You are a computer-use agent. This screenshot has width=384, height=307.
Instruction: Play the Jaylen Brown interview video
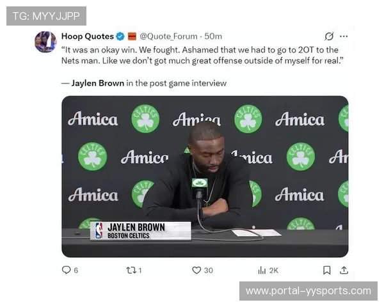[x=205, y=177]
